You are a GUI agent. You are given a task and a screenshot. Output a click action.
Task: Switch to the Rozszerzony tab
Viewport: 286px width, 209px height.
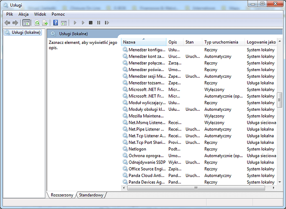[x=62, y=195]
